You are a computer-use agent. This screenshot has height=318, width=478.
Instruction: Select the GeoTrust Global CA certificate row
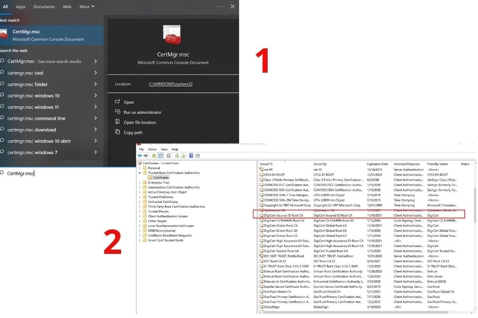point(359,292)
